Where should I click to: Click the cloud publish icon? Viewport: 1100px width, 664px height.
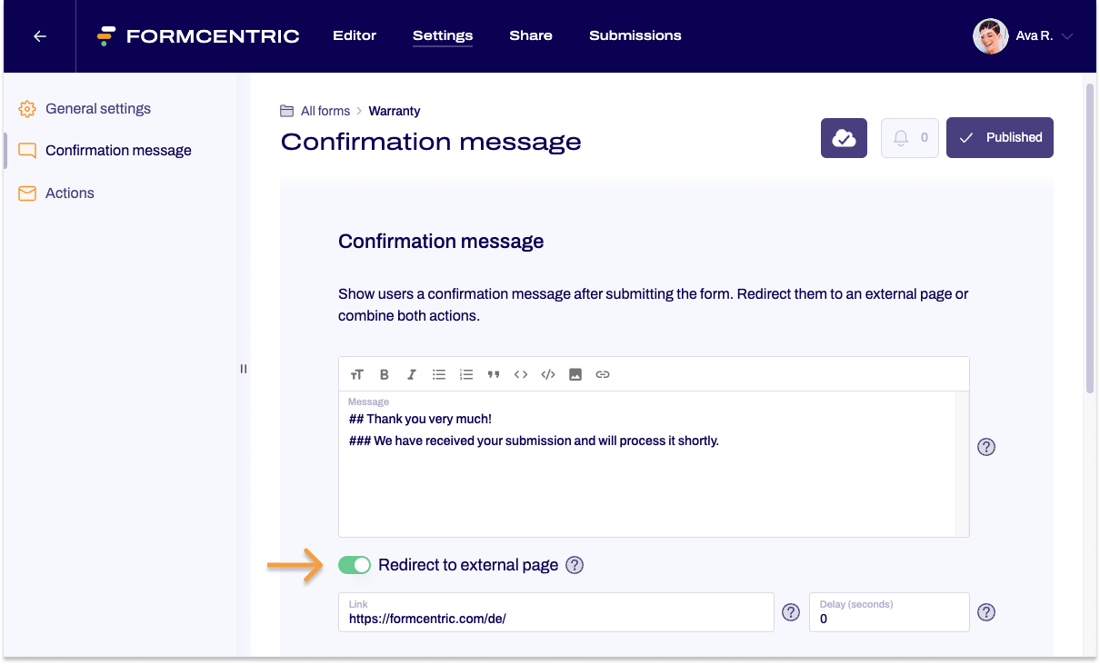(x=844, y=137)
